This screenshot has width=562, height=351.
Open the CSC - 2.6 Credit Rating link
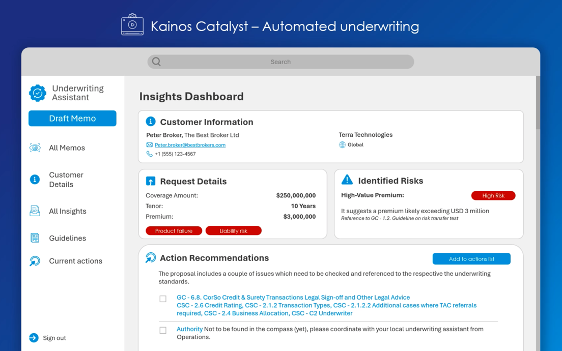coord(210,305)
